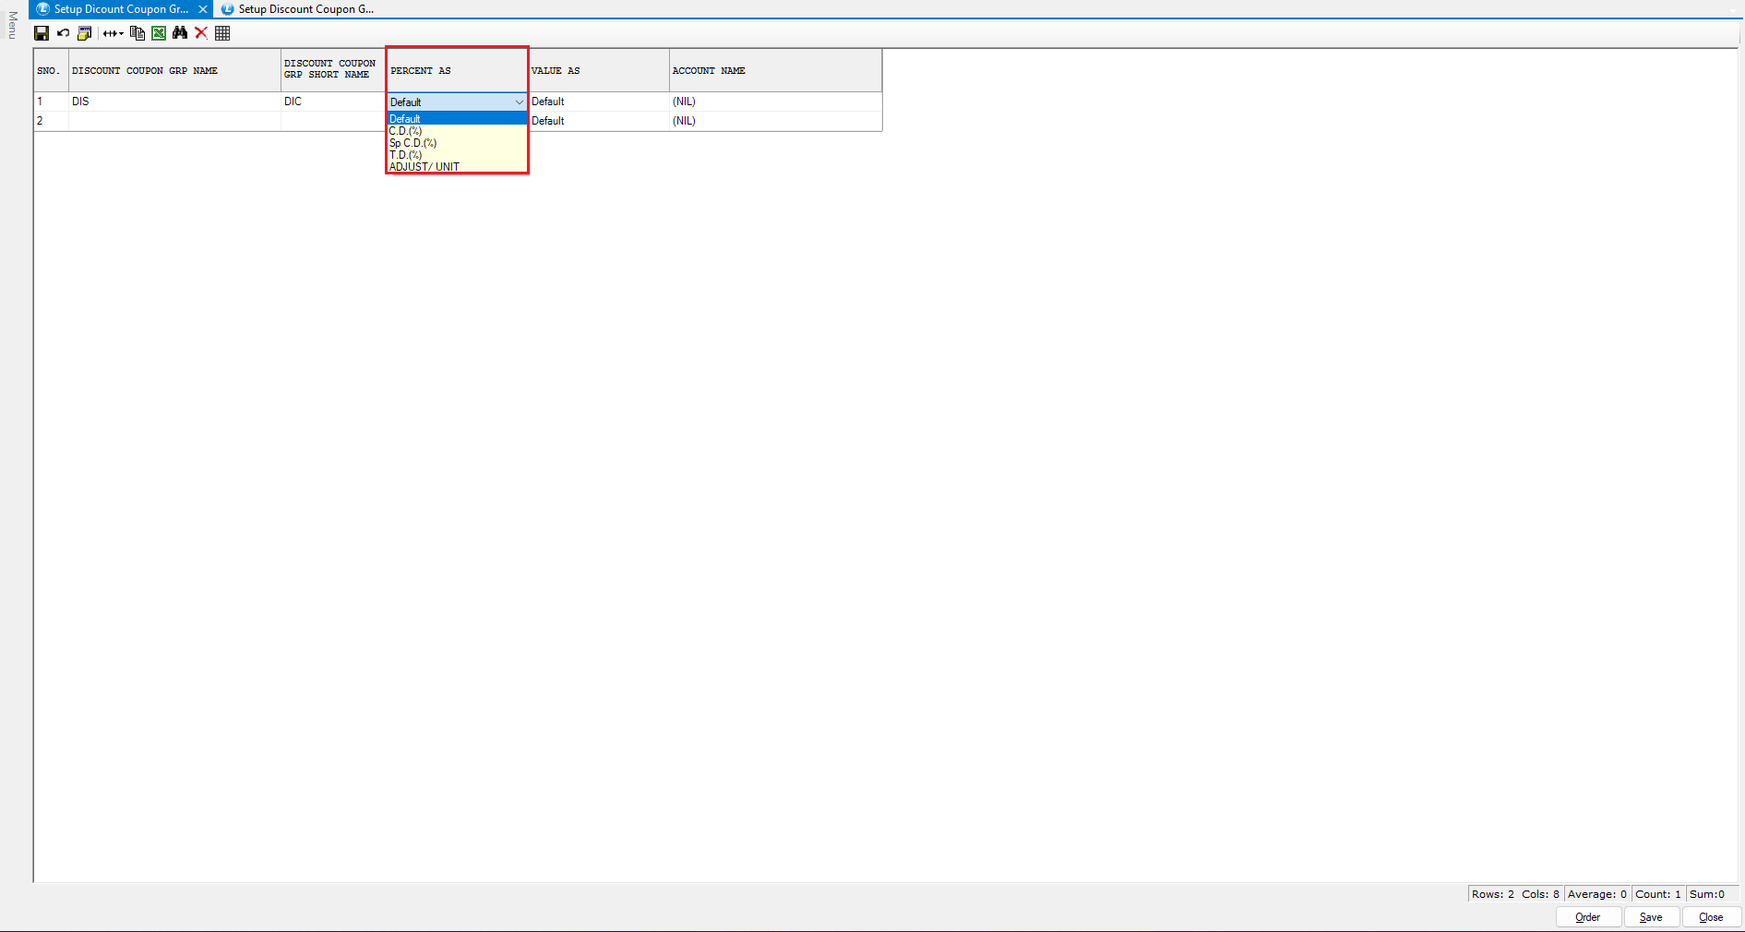
Task: Export grid using the Excel icon
Action: pos(159,33)
